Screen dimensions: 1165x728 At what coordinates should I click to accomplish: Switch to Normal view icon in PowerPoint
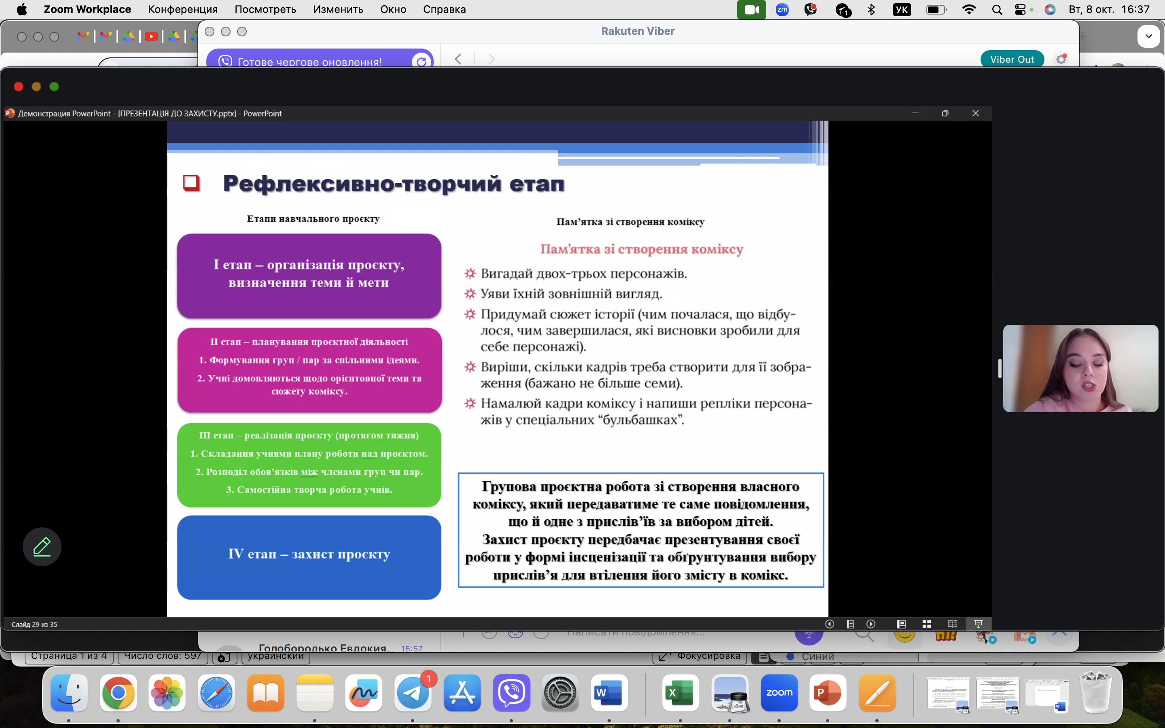(901, 624)
